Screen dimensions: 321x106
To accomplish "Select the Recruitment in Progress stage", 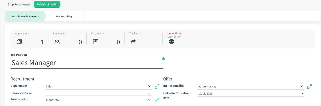I will [x=25, y=16].
